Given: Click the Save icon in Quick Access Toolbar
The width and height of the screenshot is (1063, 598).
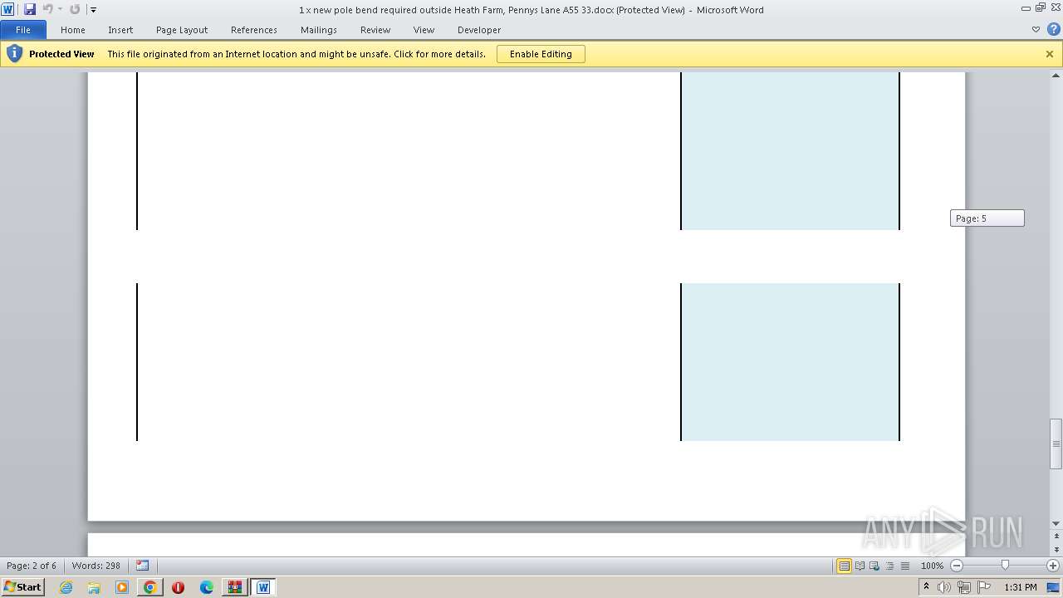Looking at the screenshot, I should click(x=30, y=9).
